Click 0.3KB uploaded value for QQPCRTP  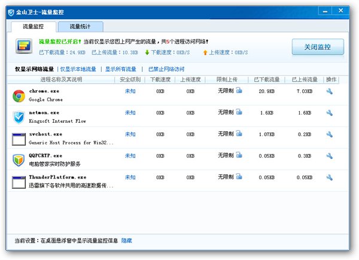pyautogui.click(x=305, y=156)
